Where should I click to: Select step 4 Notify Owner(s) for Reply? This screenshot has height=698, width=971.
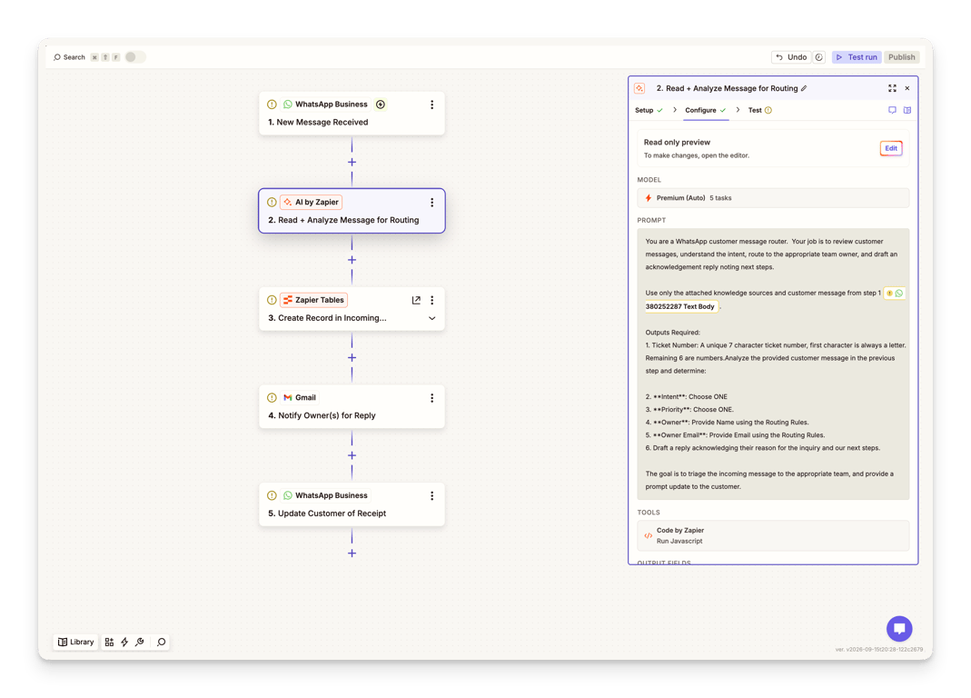pos(352,406)
